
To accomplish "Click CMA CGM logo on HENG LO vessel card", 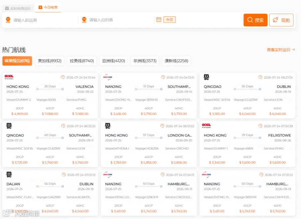I will click(x=108, y=174).
